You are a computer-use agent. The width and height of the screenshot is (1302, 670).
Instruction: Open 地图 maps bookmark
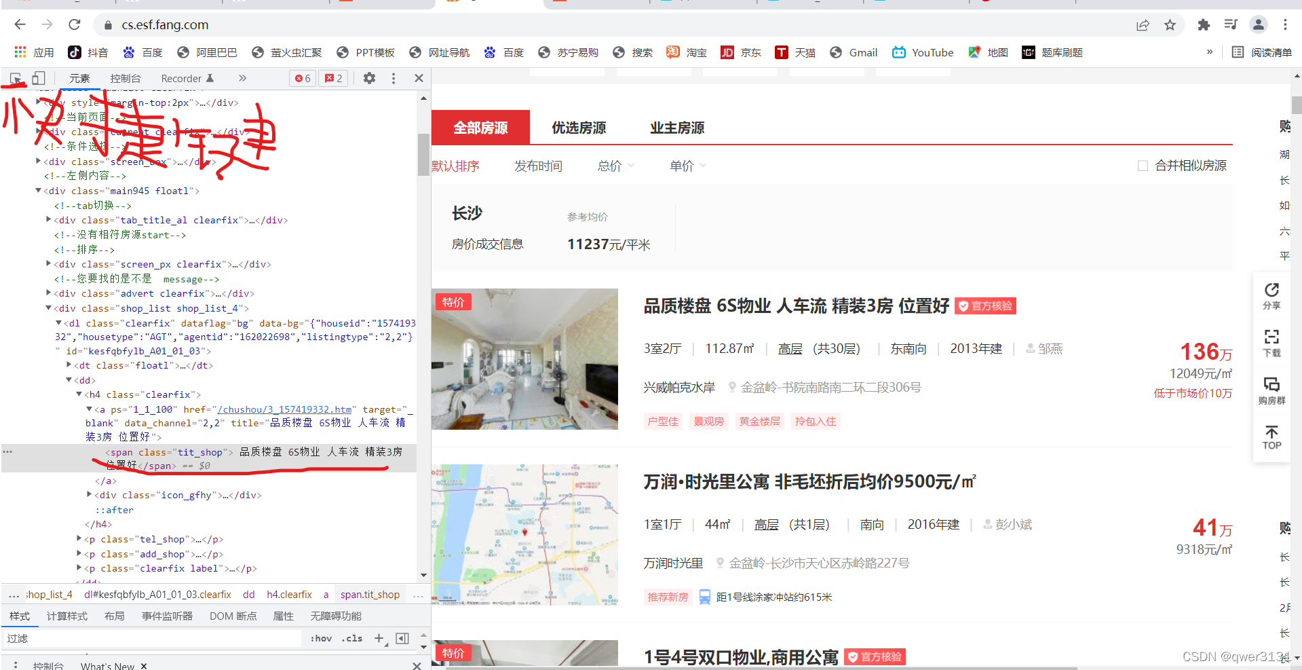coord(988,52)
